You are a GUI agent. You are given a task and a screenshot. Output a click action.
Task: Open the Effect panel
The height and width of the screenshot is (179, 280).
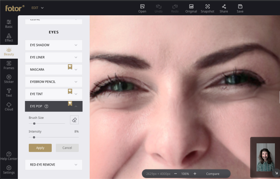point(9,38)
